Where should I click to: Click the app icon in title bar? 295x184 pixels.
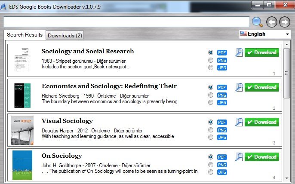(3, 7)
